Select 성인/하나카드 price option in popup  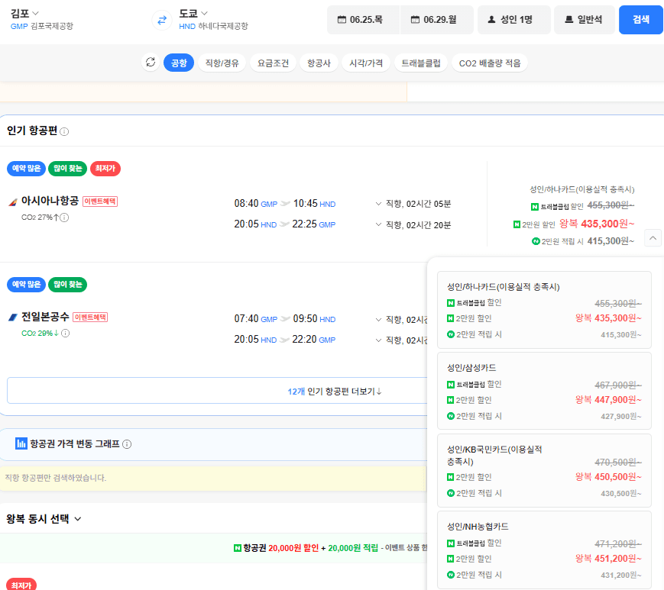pos(544,310)
